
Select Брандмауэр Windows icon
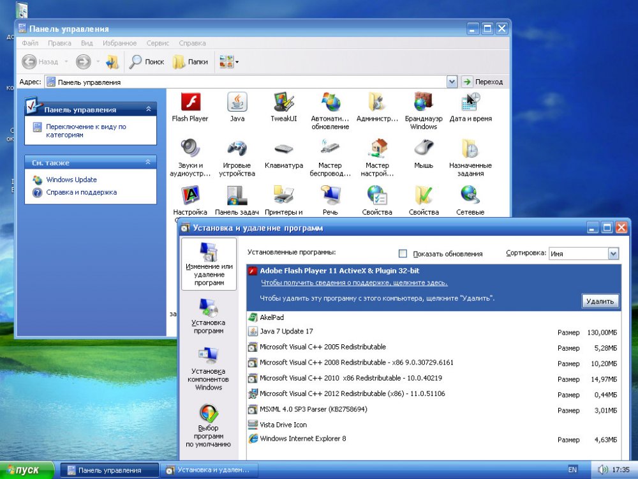point(424,110)
